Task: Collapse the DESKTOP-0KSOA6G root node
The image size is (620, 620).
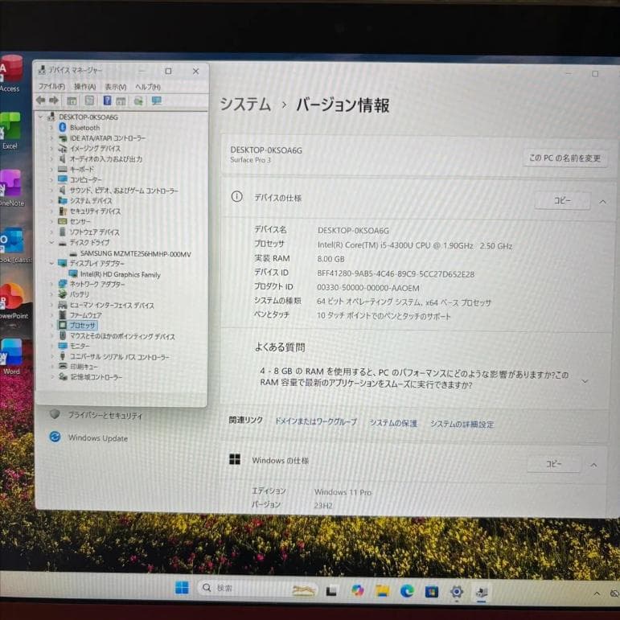Action: (x=40, y=117)
